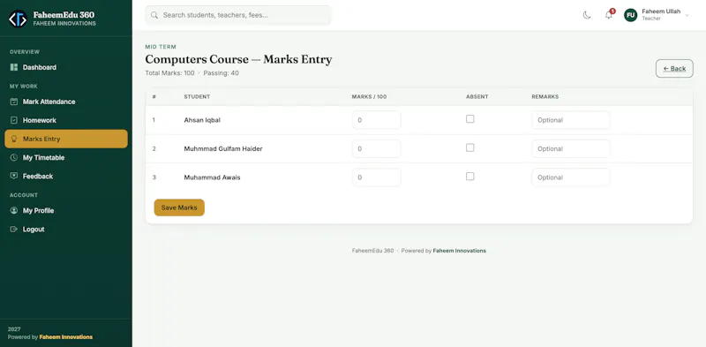Tick absent checkbox for Muhammad Awais
The width and height of the screenshot is (706, 347).
pos(470,177)
